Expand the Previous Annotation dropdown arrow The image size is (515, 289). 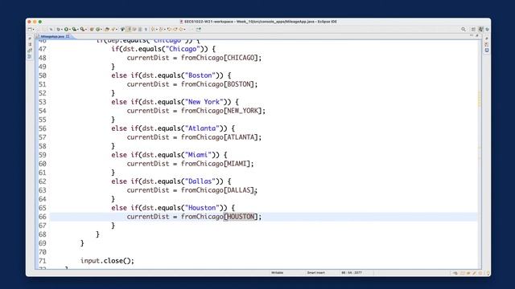[x=164, y=30]
